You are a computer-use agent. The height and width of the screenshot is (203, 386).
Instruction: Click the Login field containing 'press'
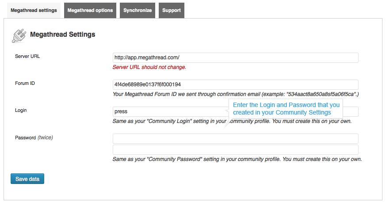[168, 111]
